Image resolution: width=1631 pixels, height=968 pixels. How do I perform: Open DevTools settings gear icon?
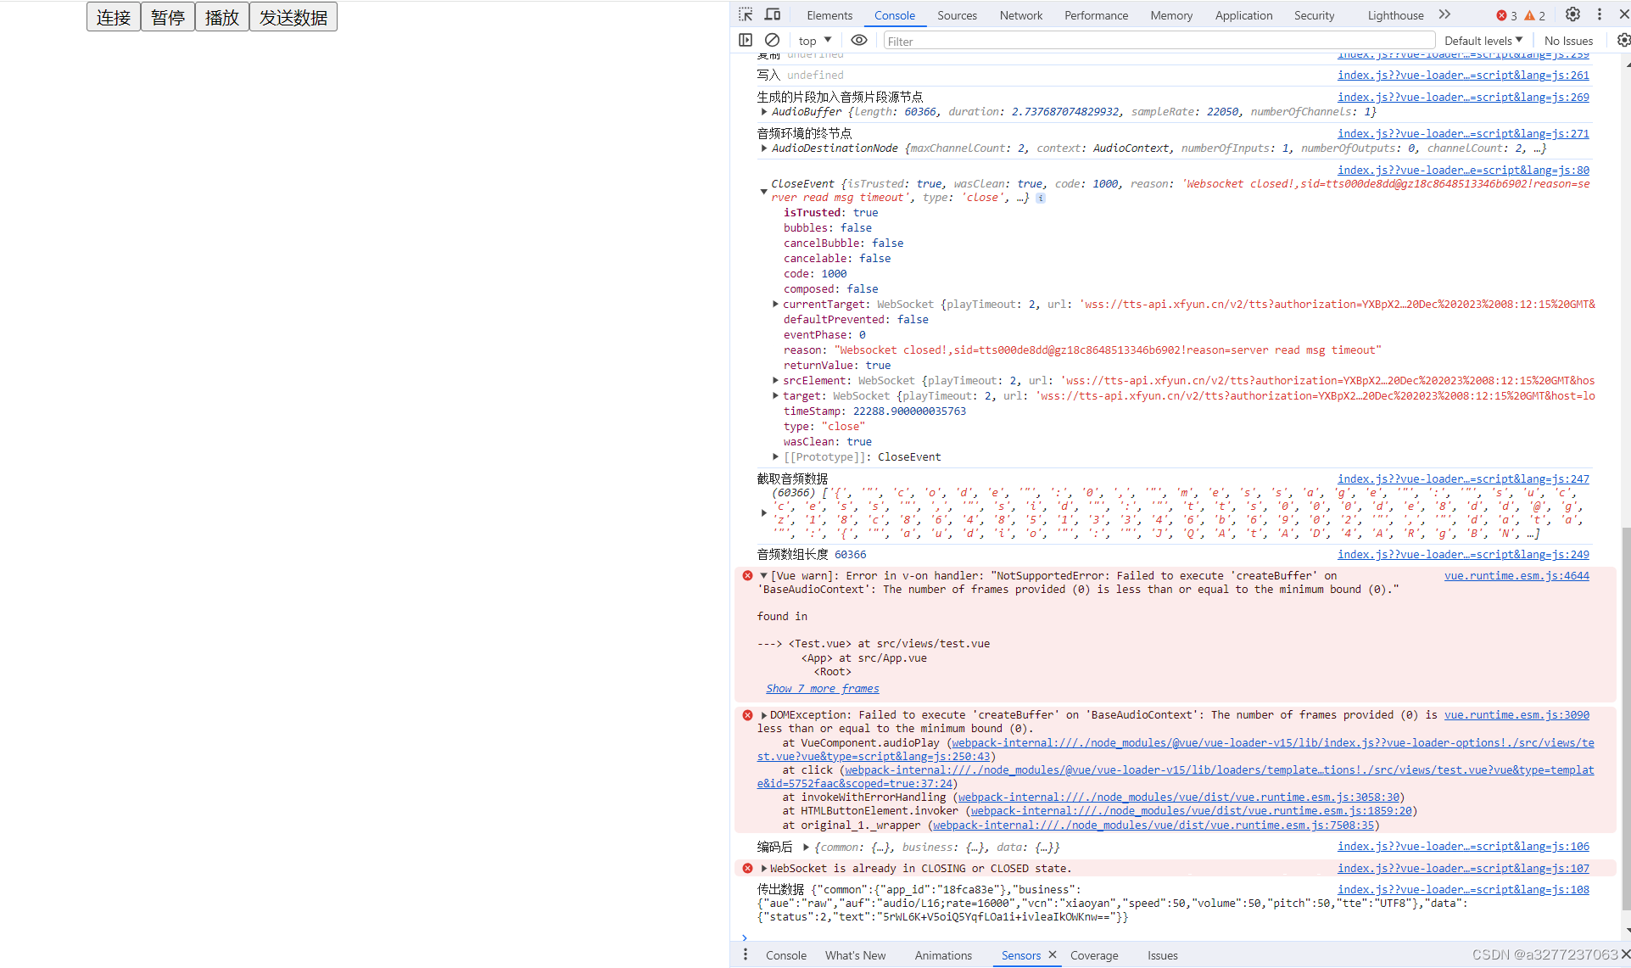(x=1572, y=14)
